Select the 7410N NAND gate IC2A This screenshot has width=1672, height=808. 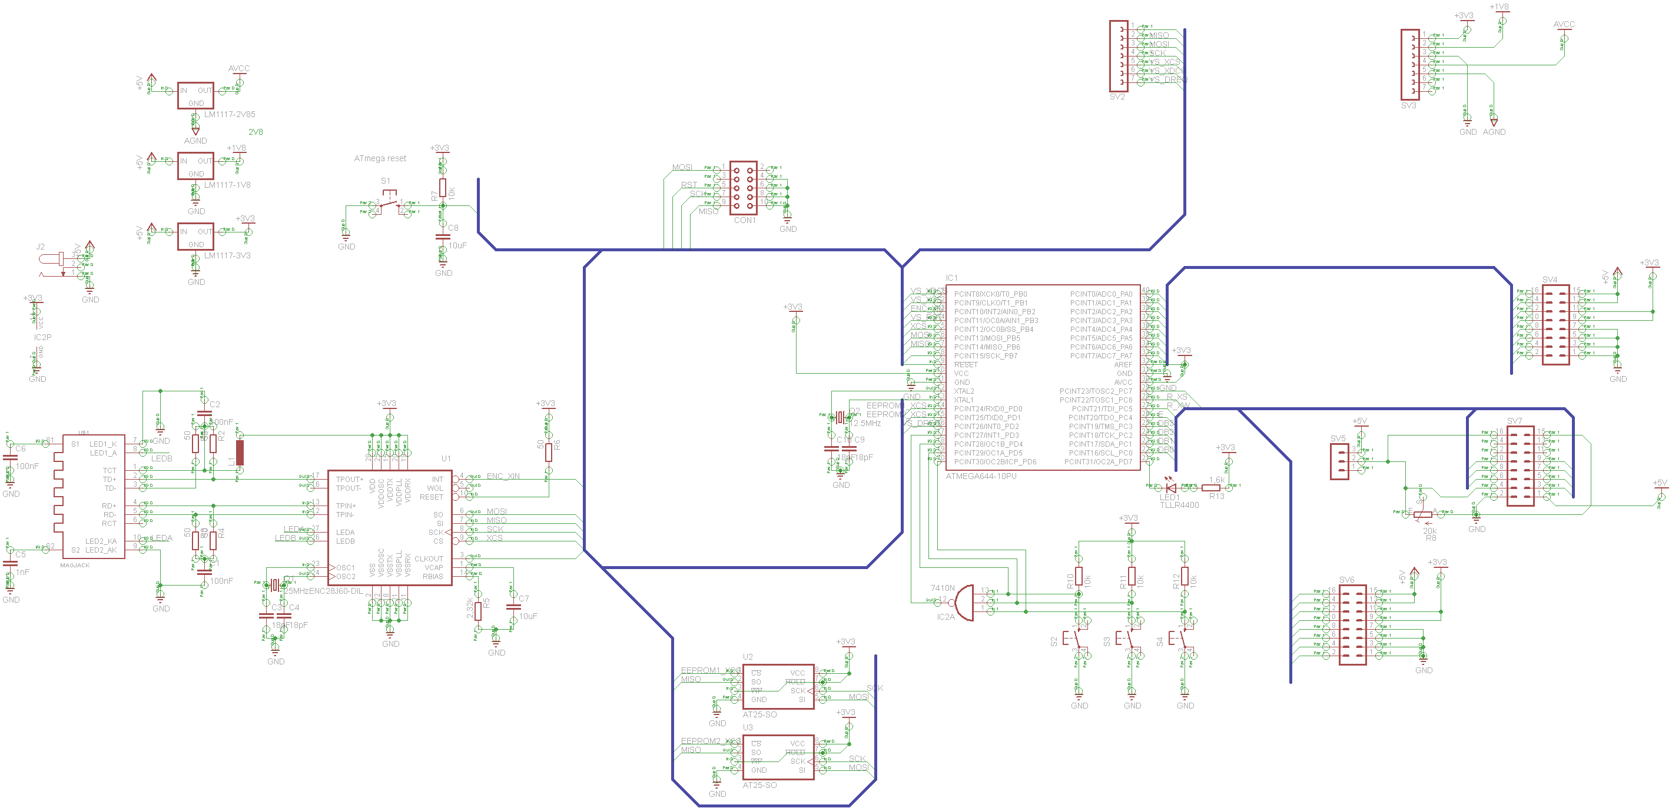[x=964, y=603]
